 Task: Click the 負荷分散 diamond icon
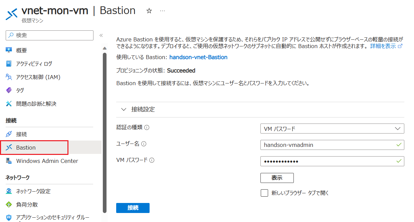[9, 205]
